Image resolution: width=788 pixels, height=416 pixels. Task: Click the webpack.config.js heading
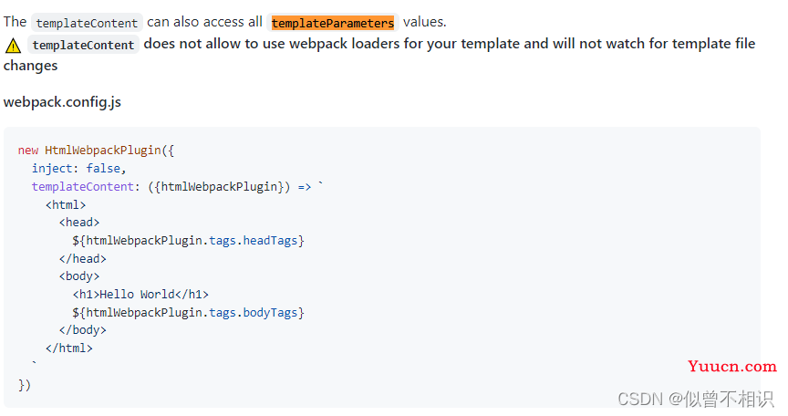point(62,102)
